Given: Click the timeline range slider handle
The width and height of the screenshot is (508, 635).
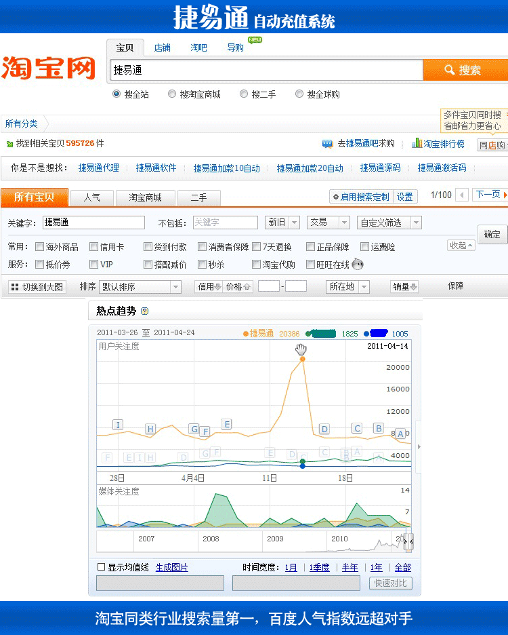Looking at the screenshot, I should (x=408, y=541).
